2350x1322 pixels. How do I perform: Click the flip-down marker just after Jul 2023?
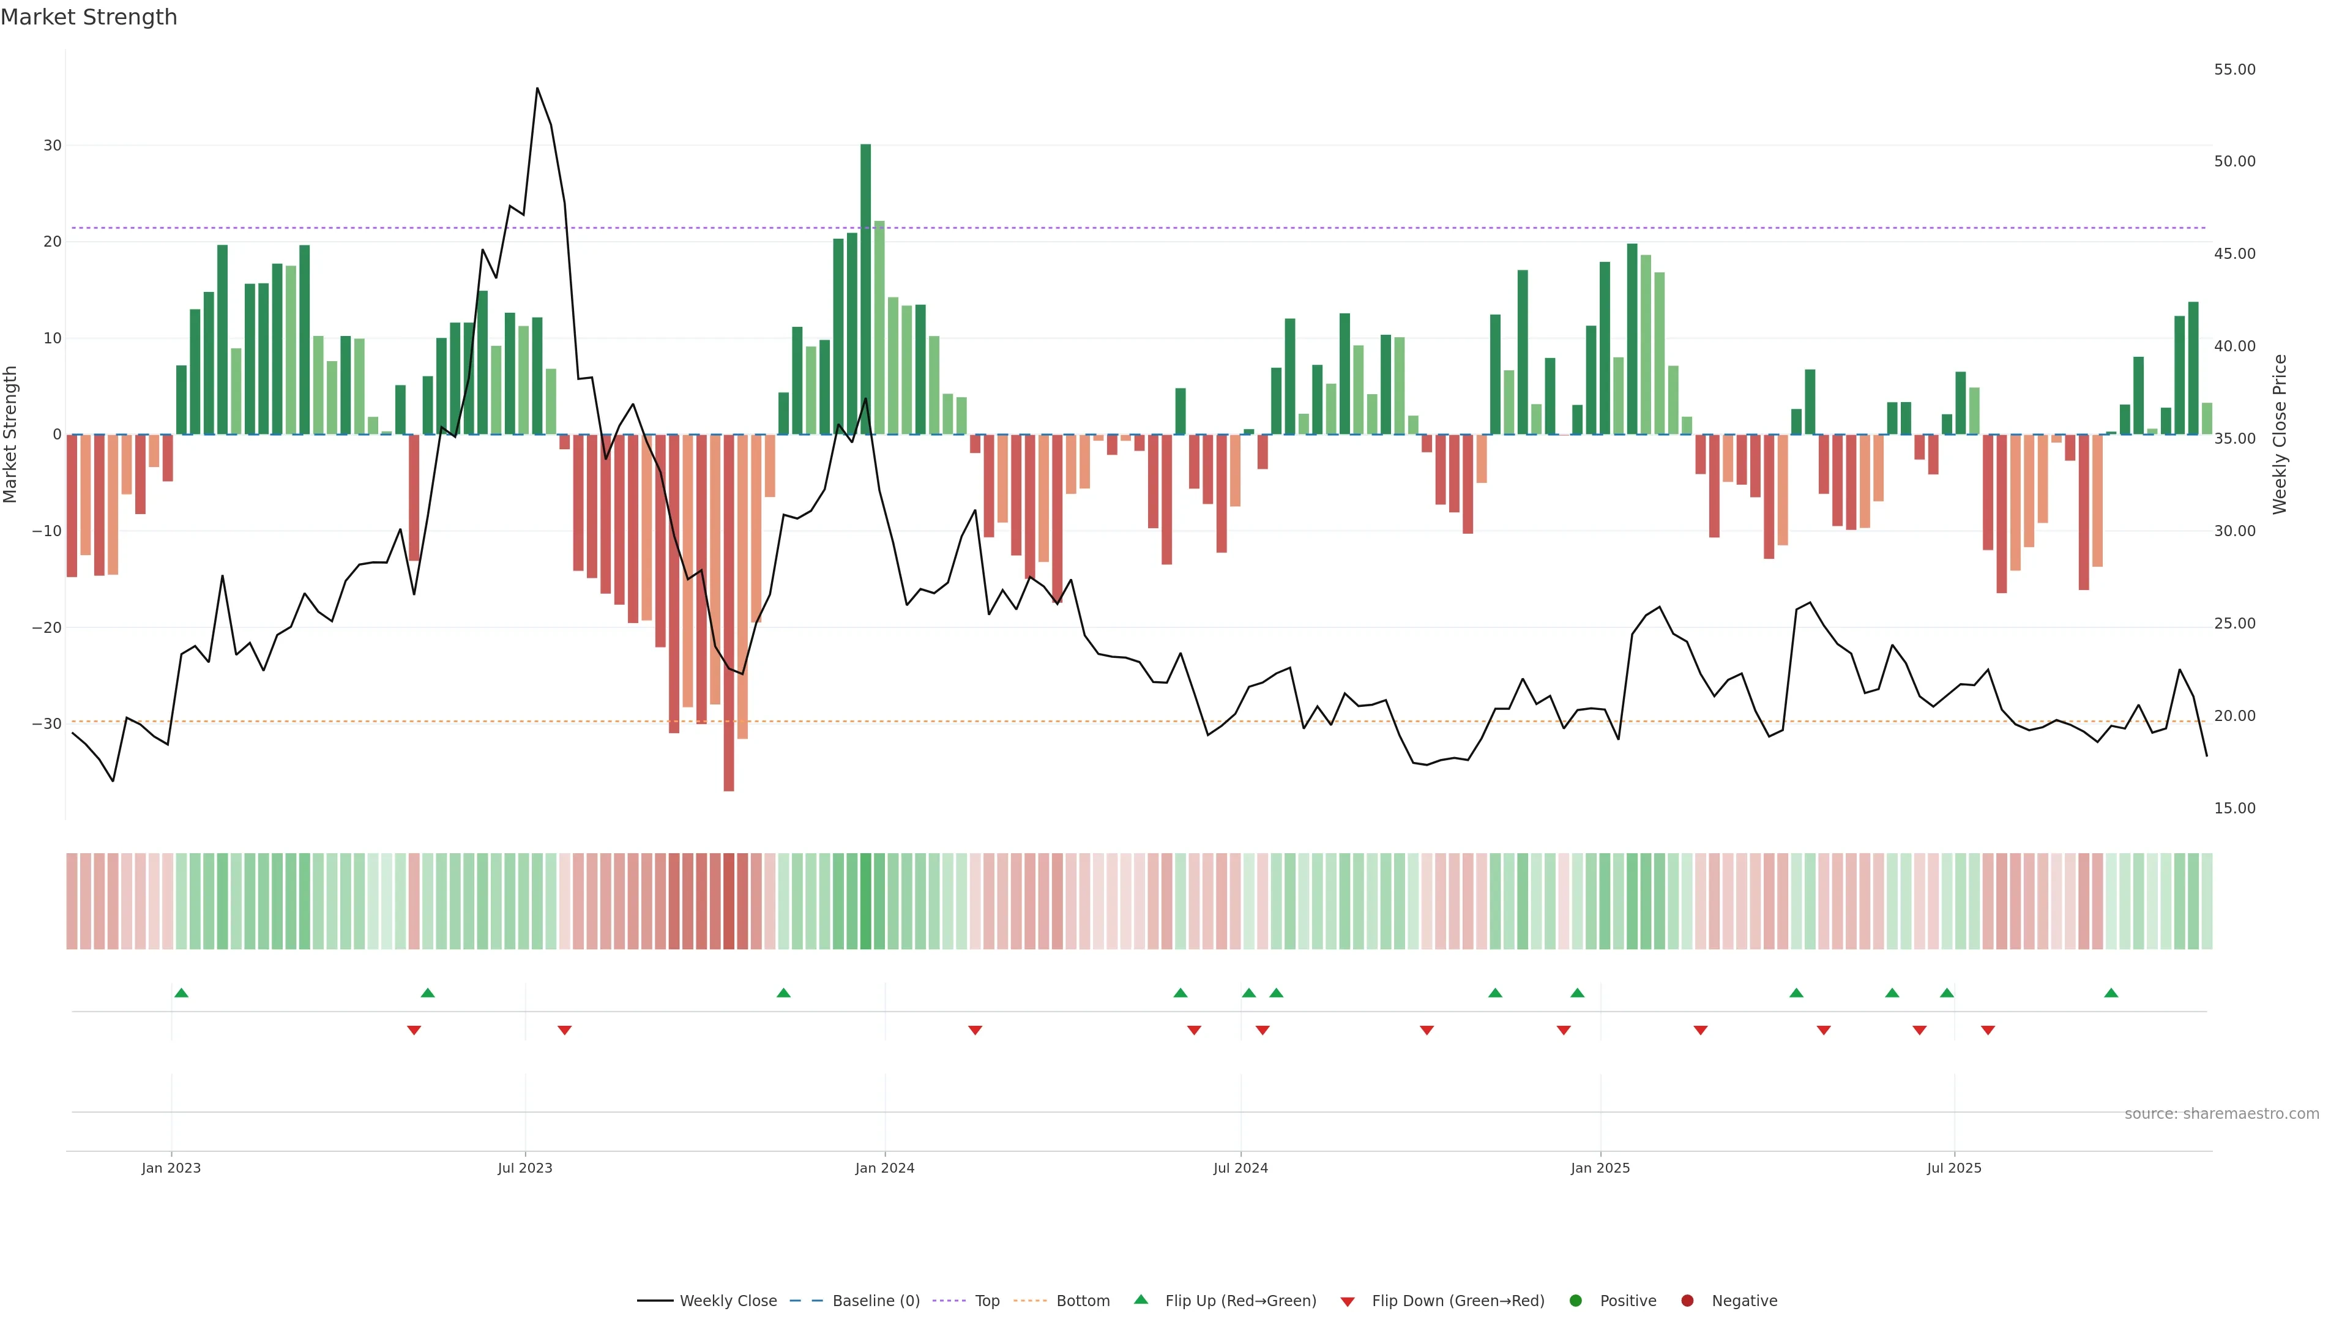pyautogui.click(x=565, y=1030)
